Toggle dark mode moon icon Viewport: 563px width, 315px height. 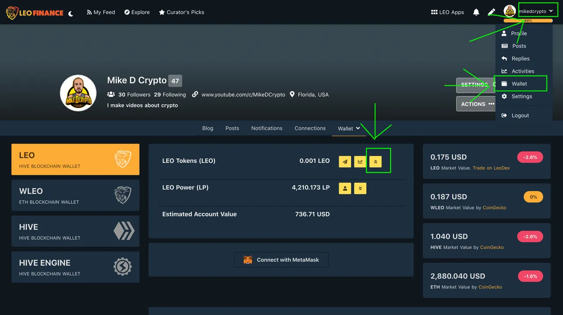pos(71,14)
